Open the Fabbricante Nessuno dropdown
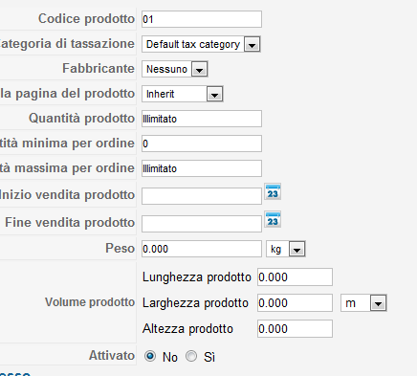The height and width of the screenshot is (376, 417). tap(175, 69)
